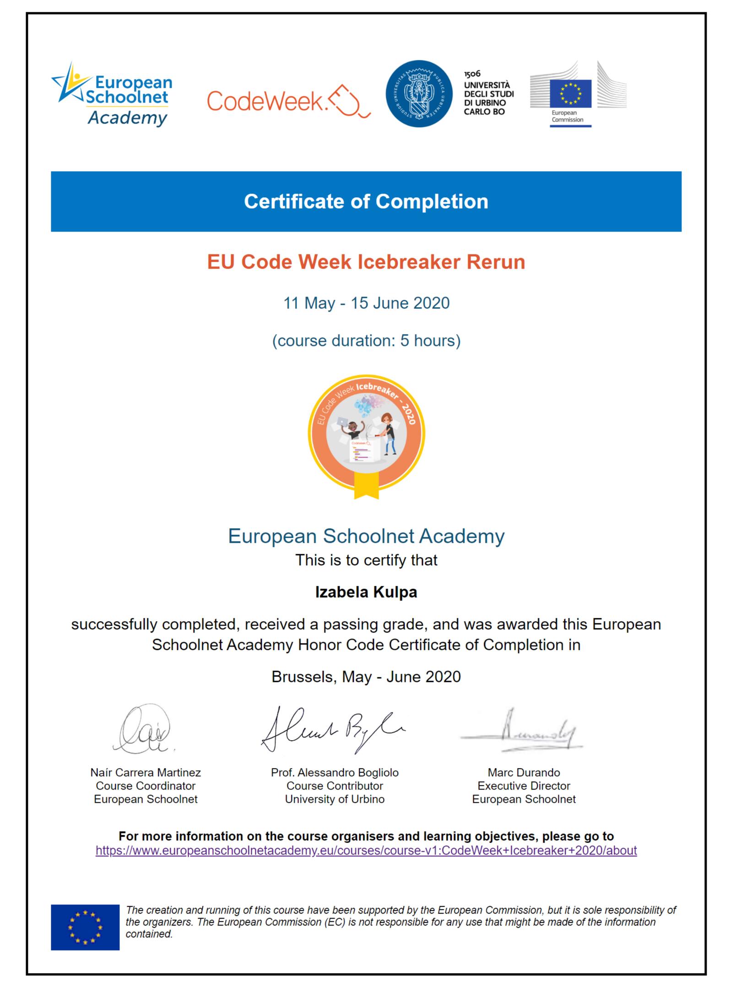Select the title EU Code Week Icebreaker Rerun
Screen dimensions: 730x985
click(366, 262)
